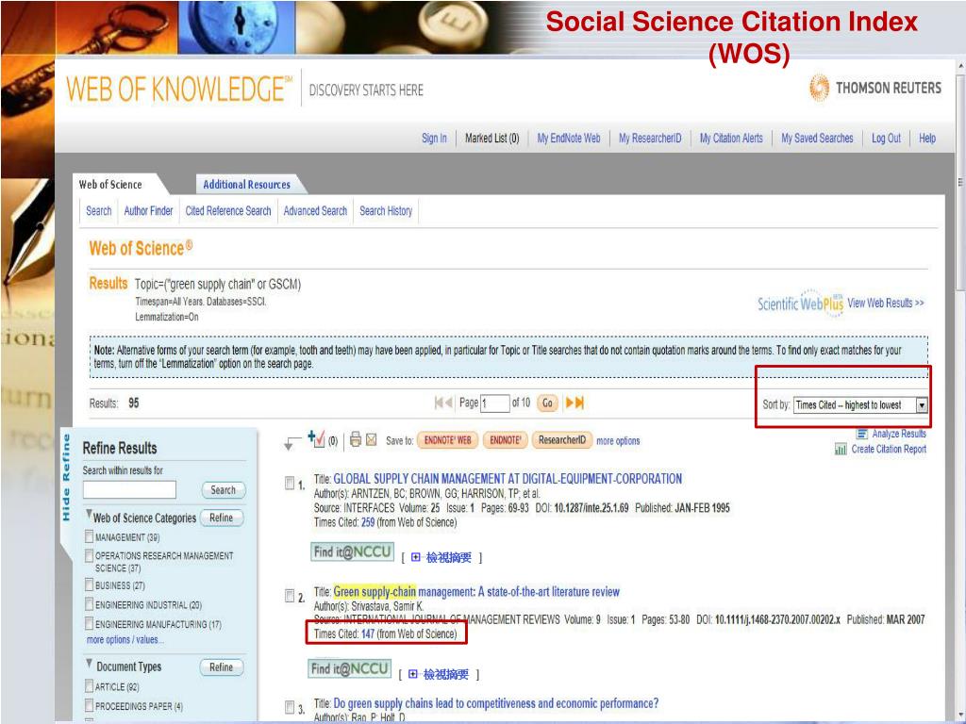Tick the ARTICLE (92) checkbox

pos(90,686)
